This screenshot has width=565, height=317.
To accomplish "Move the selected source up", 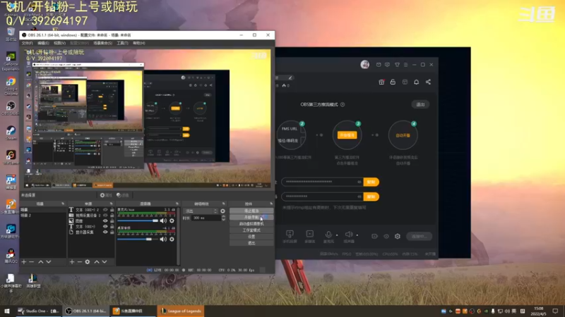I will point(97,262).
